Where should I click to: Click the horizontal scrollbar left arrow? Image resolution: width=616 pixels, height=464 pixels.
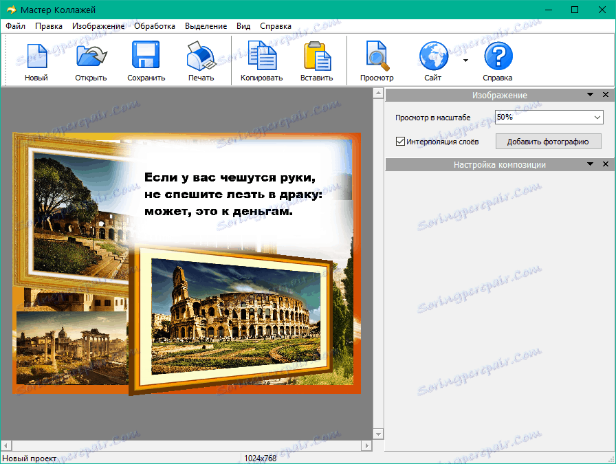6,445
